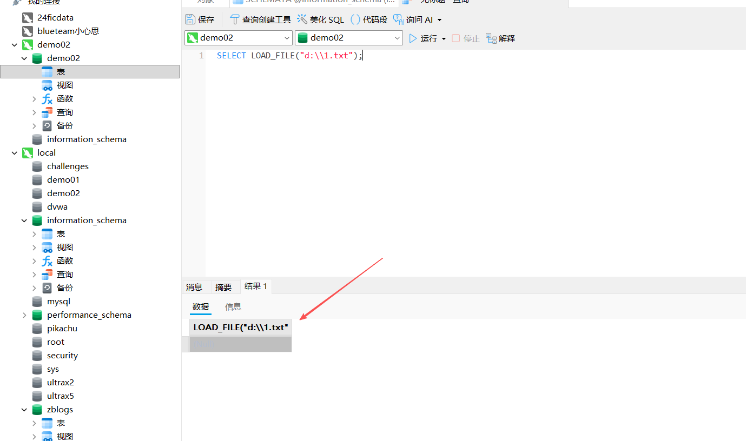Click the Explain (解释) button
Viewport: 746px width, 441px height.
click(500, 38)
